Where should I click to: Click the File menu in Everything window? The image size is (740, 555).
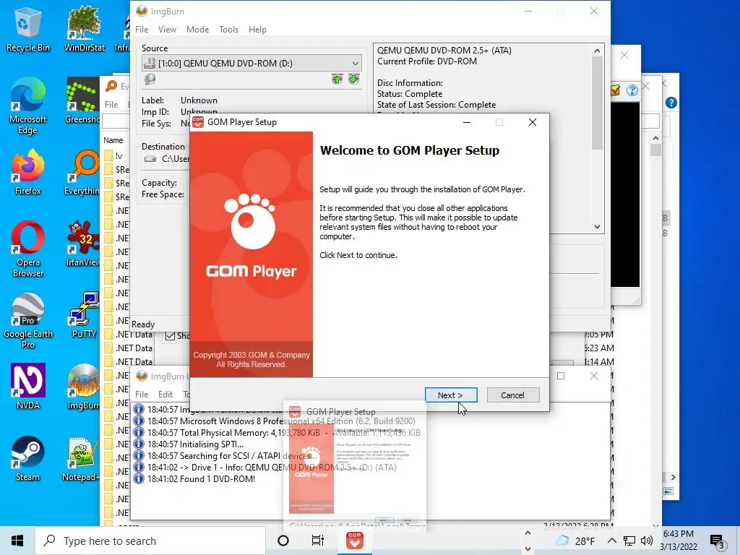[x=111, y=104]
